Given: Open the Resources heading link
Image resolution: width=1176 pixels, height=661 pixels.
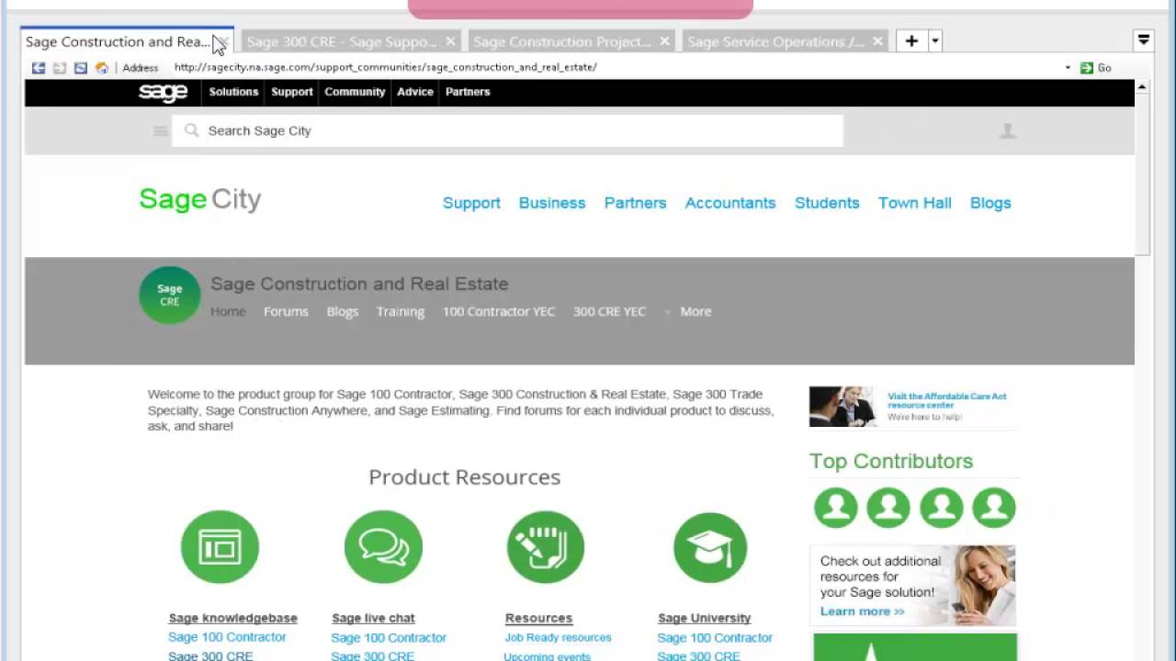Looking at the screenshot, I should tap(538, 618).
